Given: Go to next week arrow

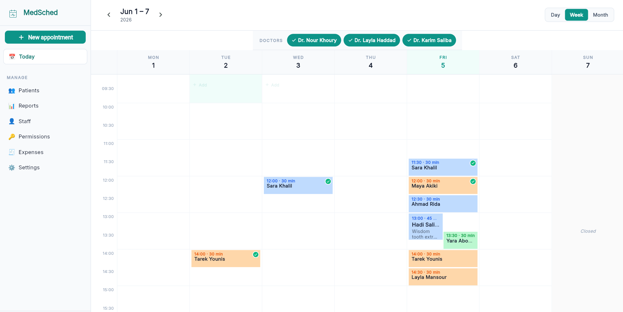Looking at the screenshot, I should 161,15.
